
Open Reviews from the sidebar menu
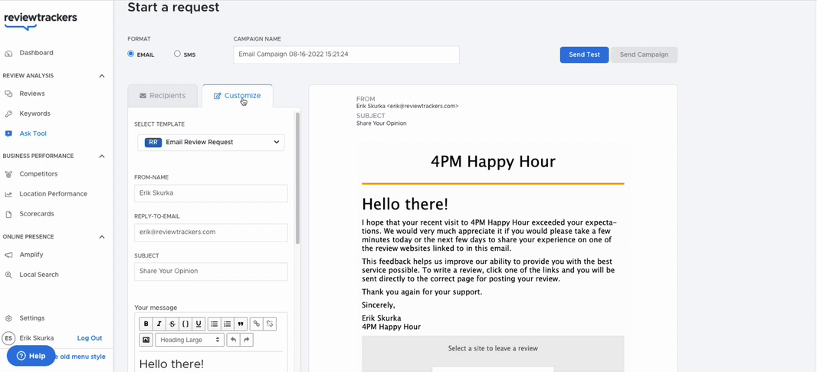[32, 94]
